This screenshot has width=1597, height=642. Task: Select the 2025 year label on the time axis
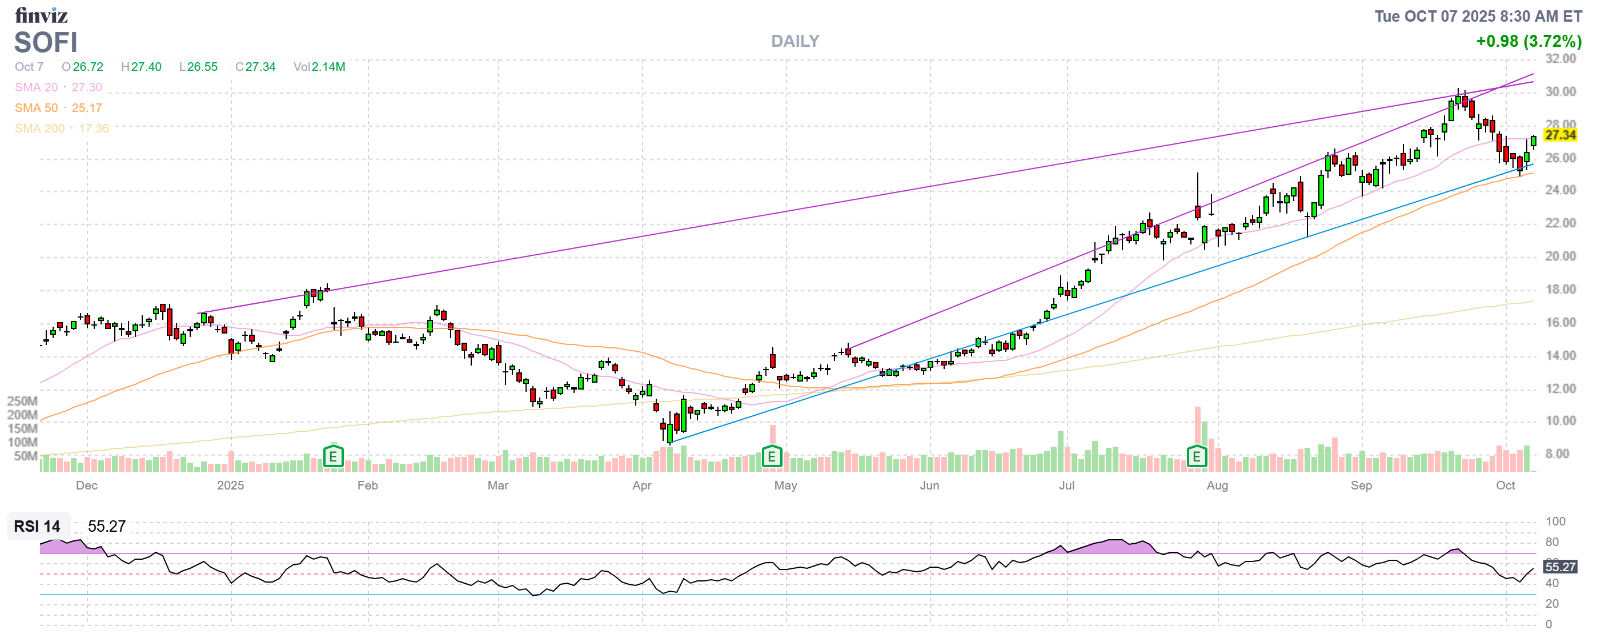[230, 485]
